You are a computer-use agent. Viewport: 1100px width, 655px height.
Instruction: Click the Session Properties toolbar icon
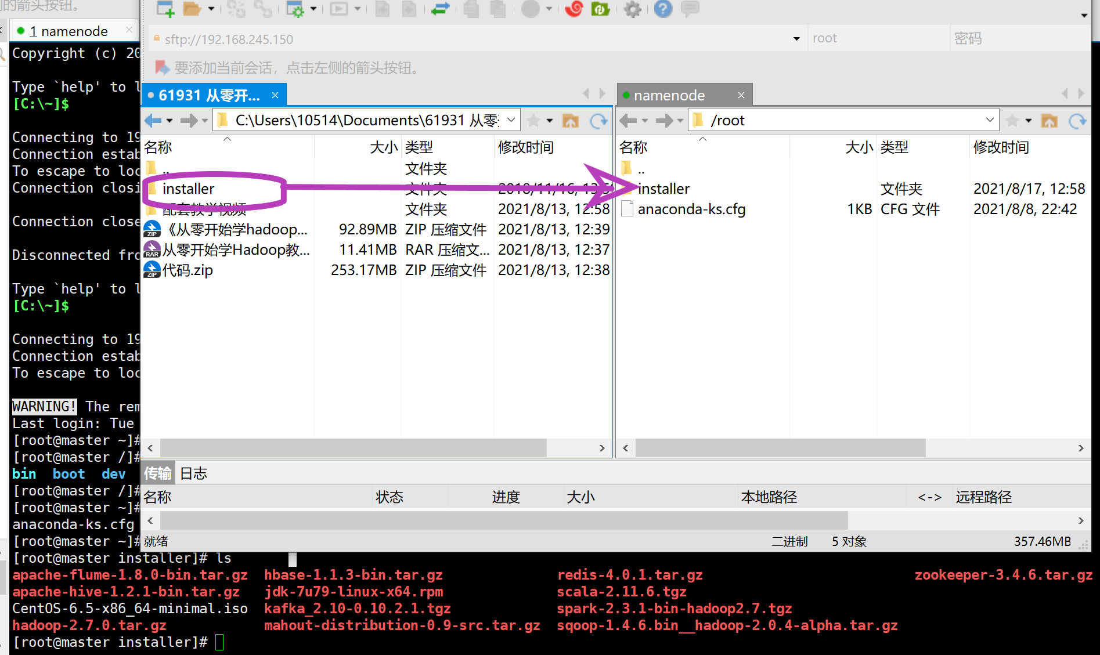point(295,9)
